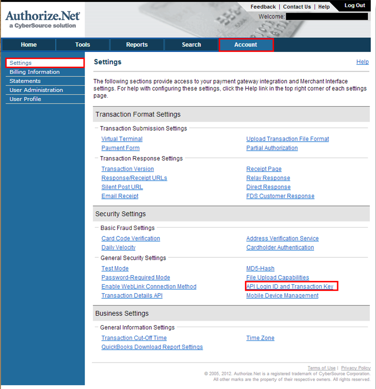Open Password-Required Mode

[x=136, y=278]
